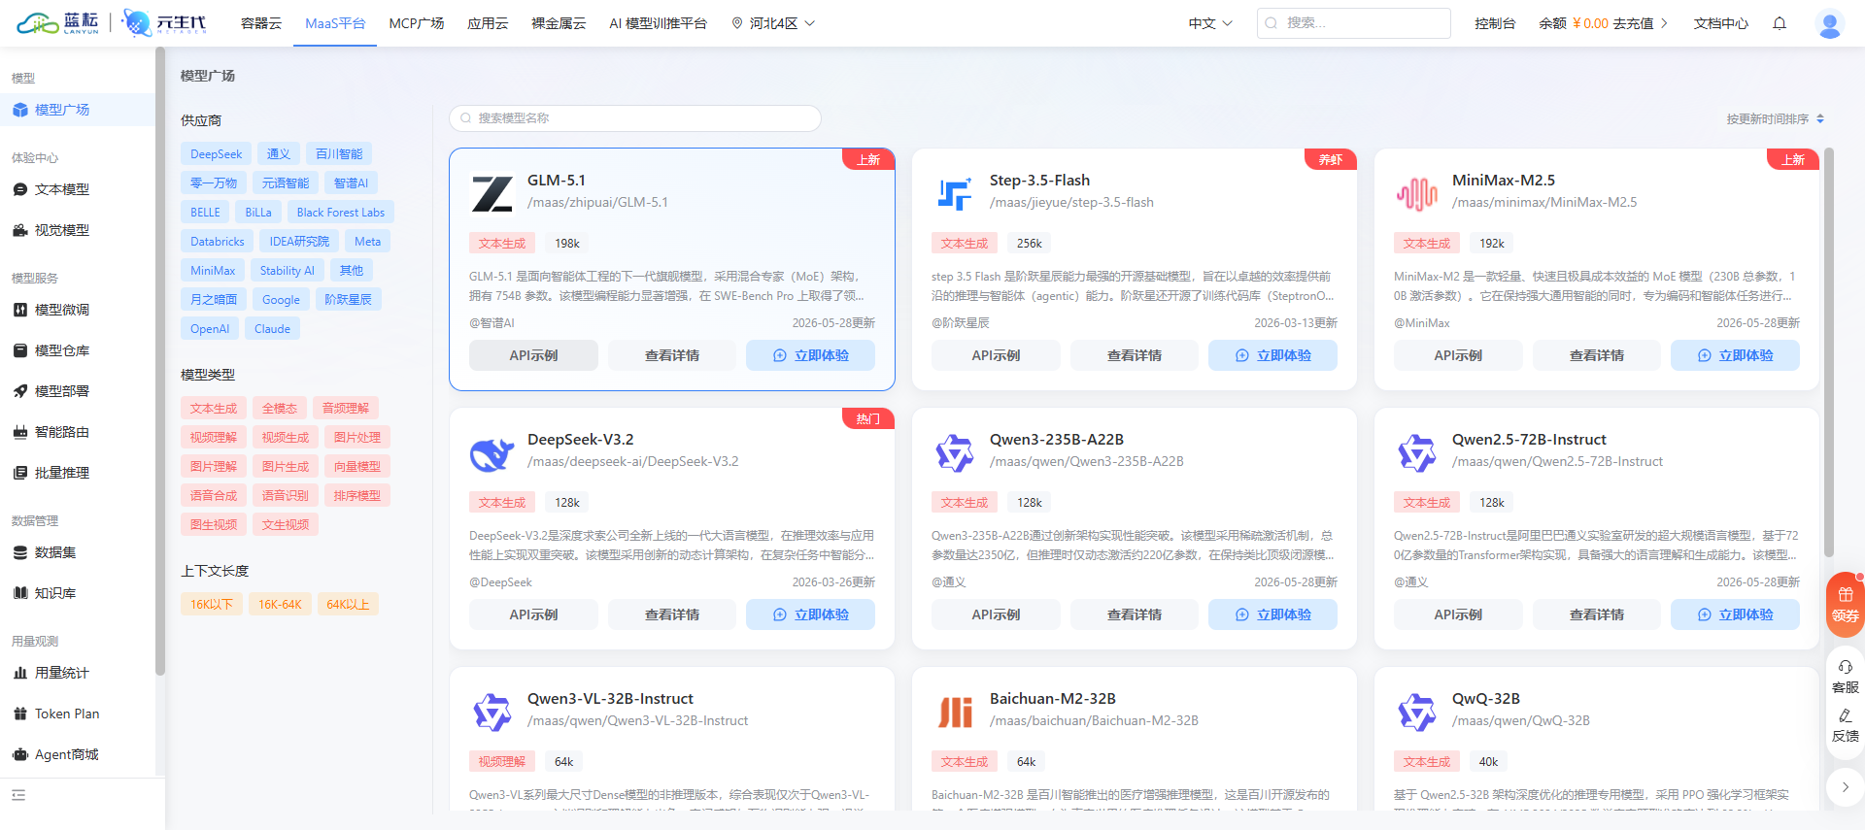Toggle the Google provider filter
The height and width of the screenshot is (830, 1865).
pyautogui.click(x=281, y=299)
